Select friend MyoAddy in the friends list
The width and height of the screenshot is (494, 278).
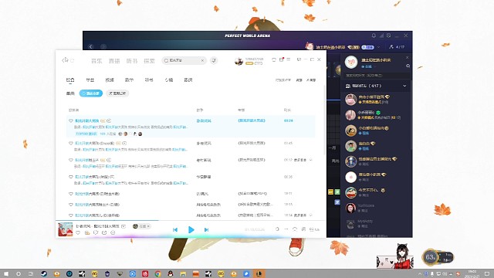(376, 224)
